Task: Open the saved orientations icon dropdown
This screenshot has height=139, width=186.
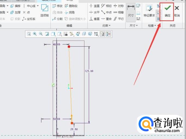Action: pyautogui.click(x=59, y=34)
